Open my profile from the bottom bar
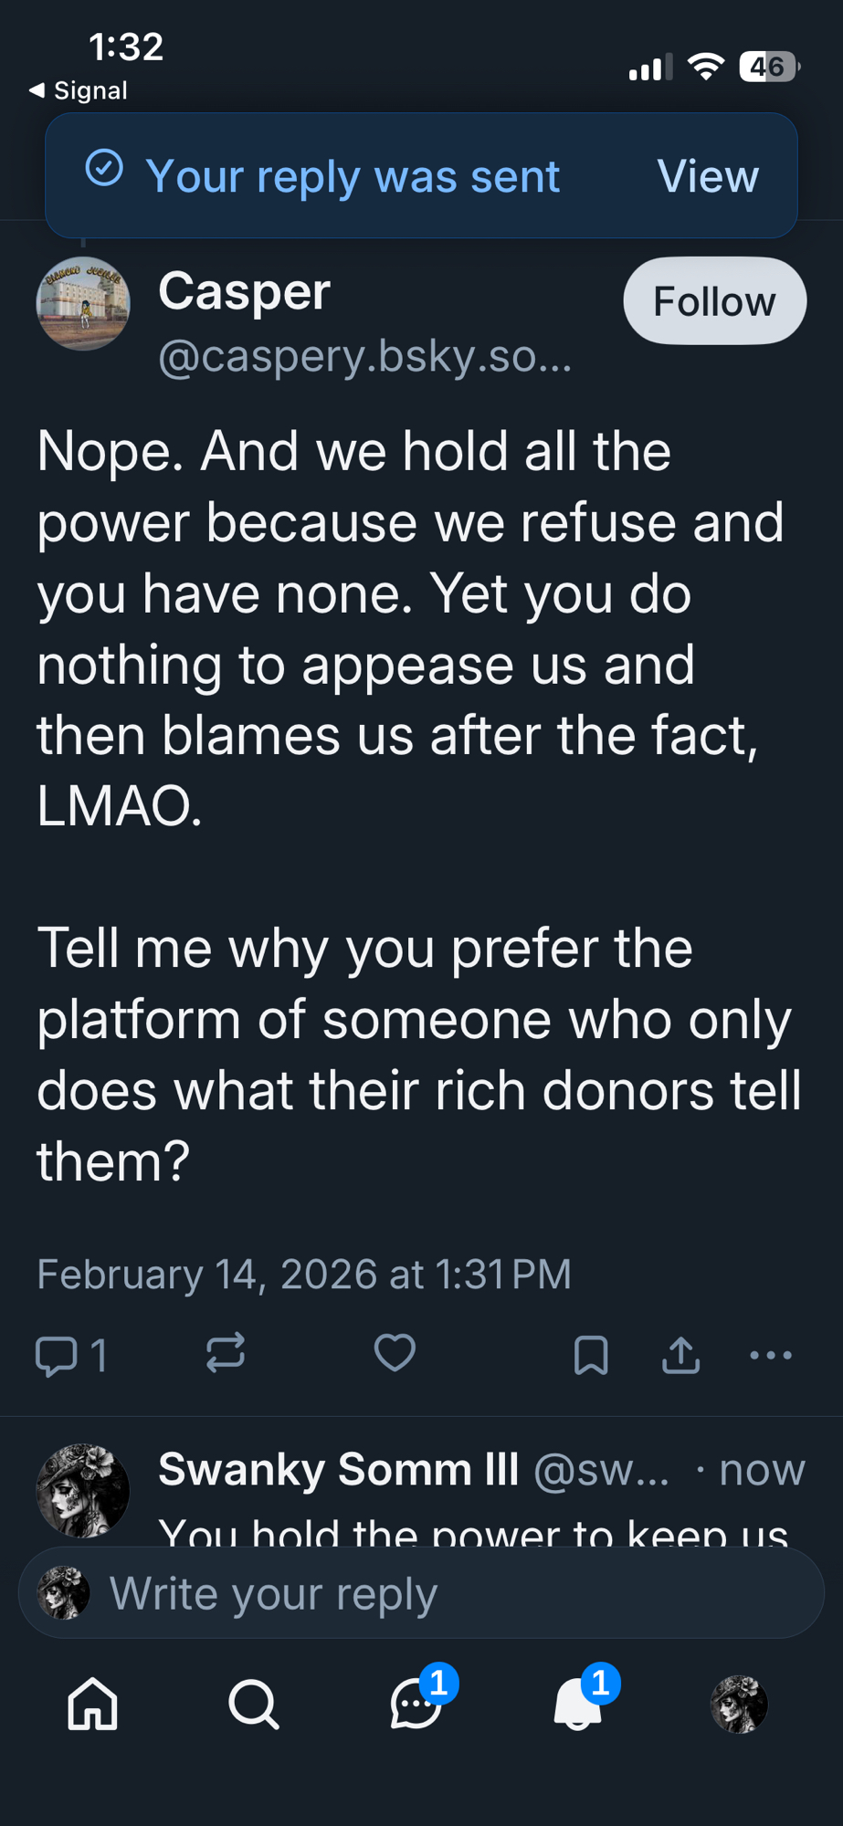 point(739,1705)
